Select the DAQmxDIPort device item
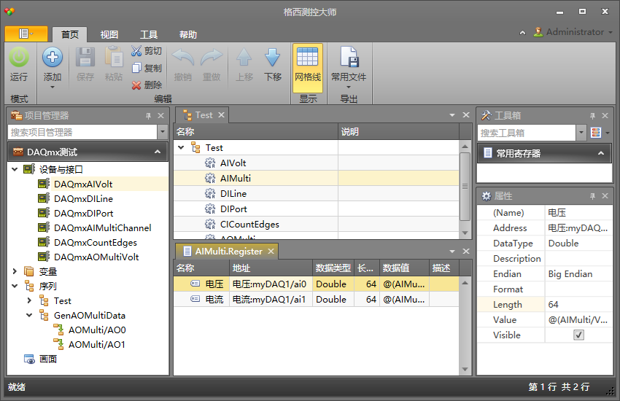620x401 pixels. (83, 214)
